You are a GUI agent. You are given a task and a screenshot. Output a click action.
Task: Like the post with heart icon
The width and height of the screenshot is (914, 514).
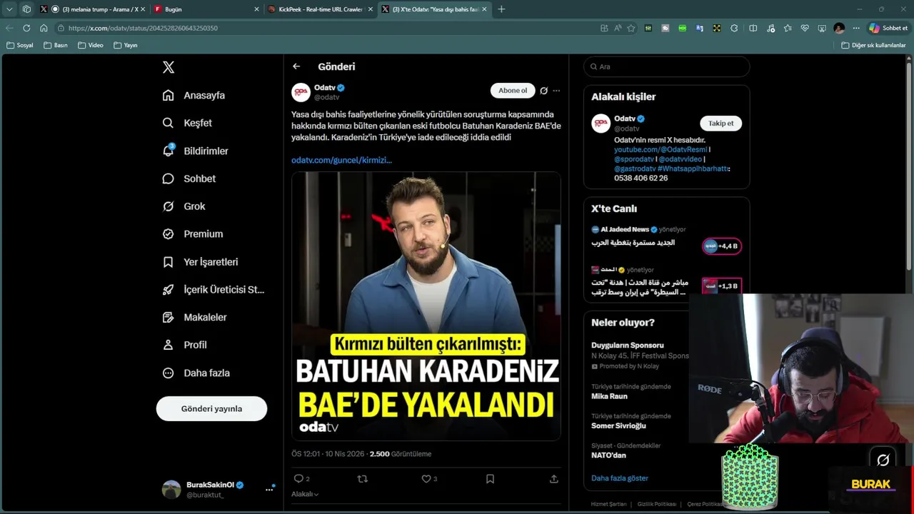click(x=426, y=479)
